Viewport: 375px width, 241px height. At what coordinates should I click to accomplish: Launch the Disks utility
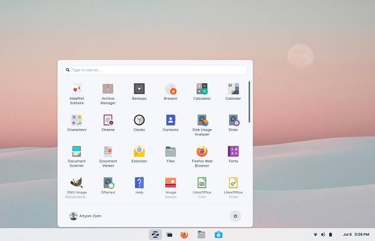pos(233,123)
